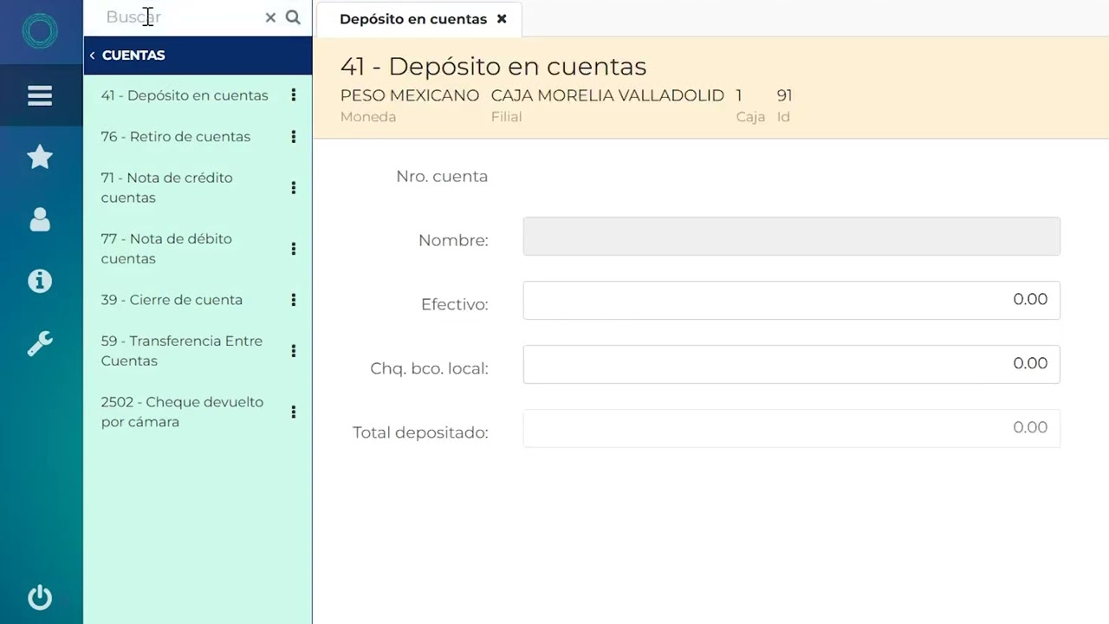Screen dimensions: 1109x624
Task: Clear the search box with X icon
Action: pos(270,17)
